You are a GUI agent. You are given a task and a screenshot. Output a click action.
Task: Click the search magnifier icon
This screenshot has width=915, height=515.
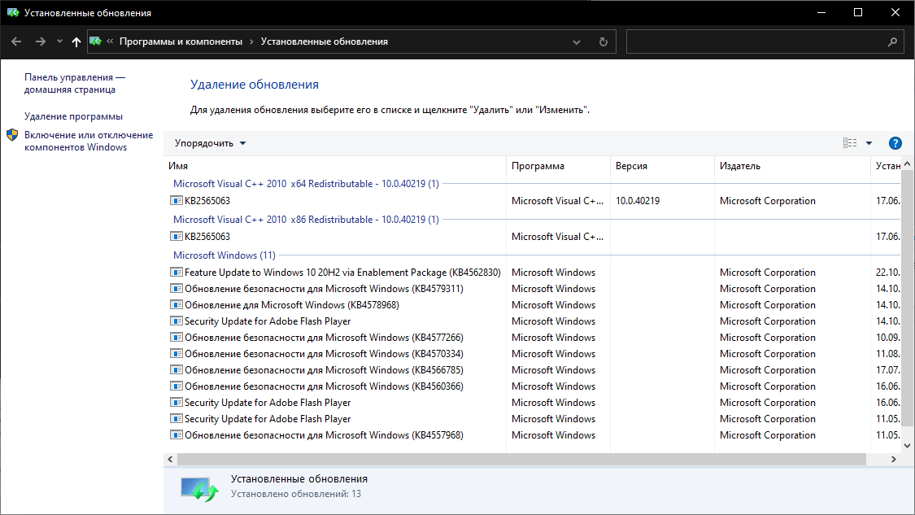click(892, 41)
